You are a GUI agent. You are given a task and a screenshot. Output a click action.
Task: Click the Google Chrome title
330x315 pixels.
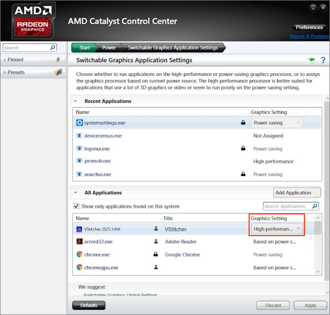tap(183, 255)
